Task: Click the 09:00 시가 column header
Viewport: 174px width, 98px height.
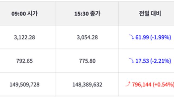Action: tap(24, 14)
